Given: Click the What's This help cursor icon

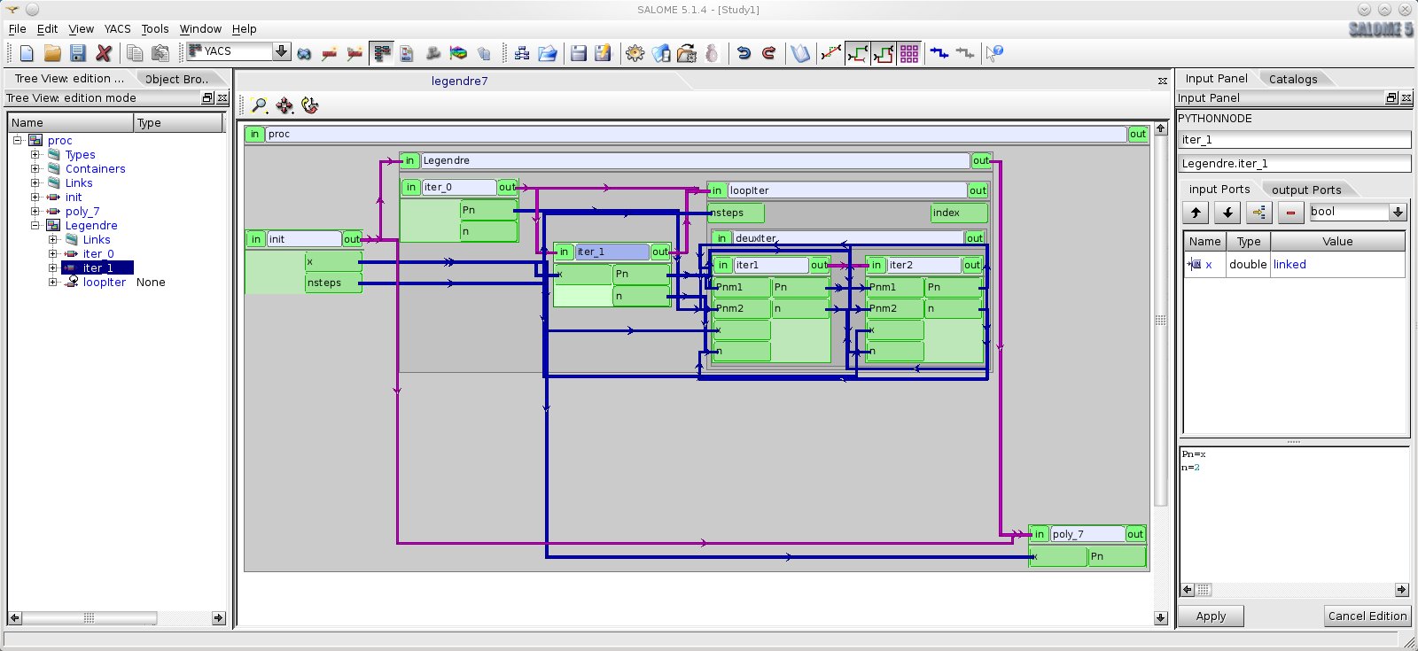Looking at the screenshot, I should pyautogui.click(x=994, y=53).
